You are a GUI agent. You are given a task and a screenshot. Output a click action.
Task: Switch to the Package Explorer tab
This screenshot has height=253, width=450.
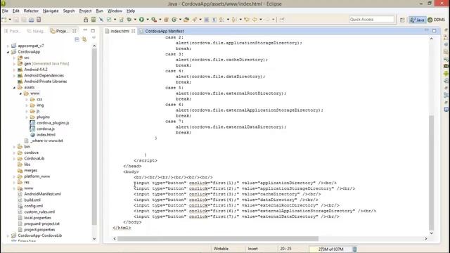tap(13, 31)
